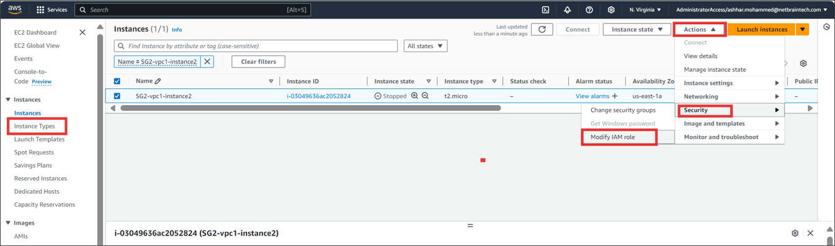Click the refresh instances button
Screen dimensions: 835x246
pyautogui.click(x=542, y=30)
